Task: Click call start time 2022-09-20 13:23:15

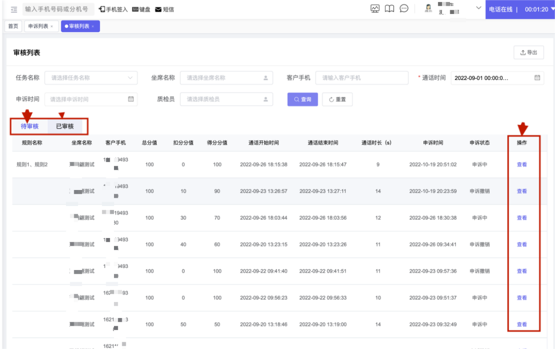Action: [x=264, y=244]
